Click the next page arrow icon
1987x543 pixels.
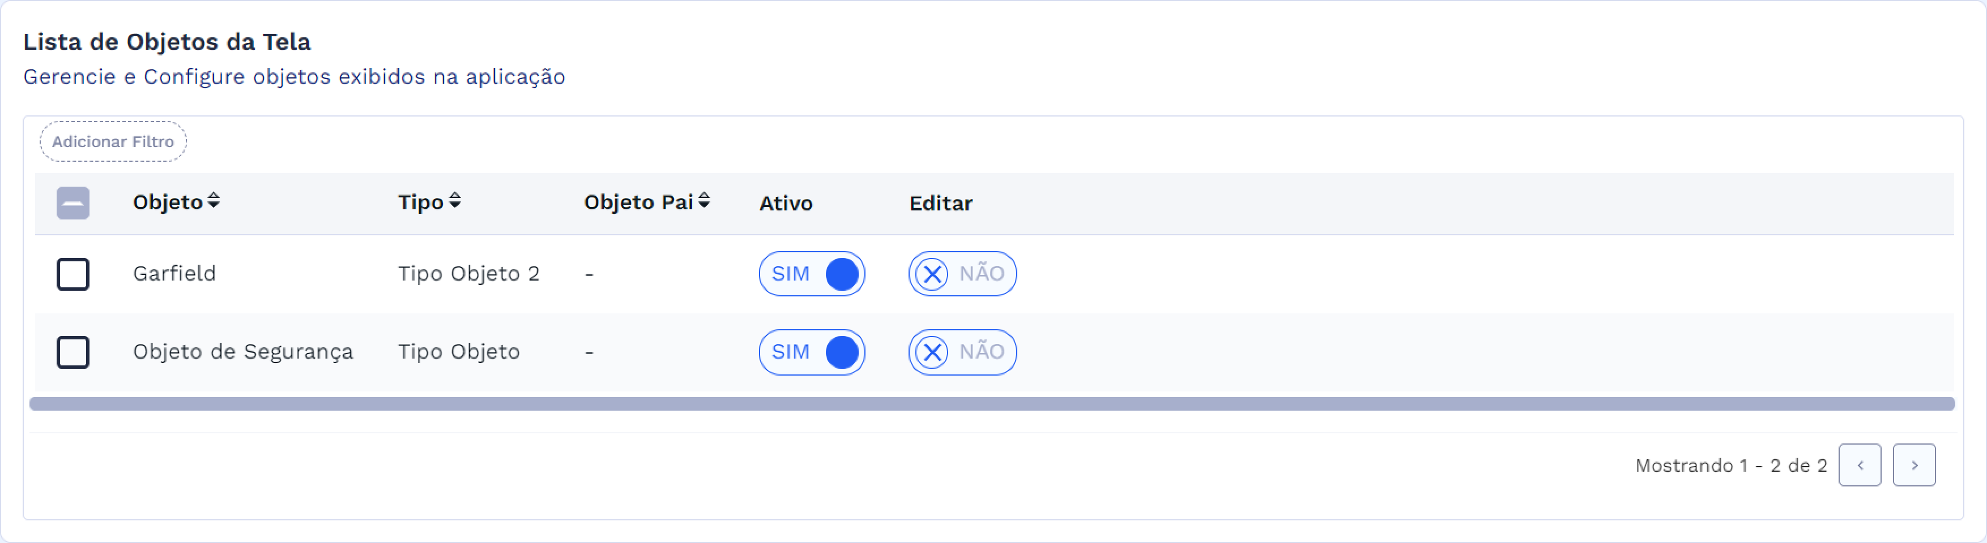click(1915, 464)
